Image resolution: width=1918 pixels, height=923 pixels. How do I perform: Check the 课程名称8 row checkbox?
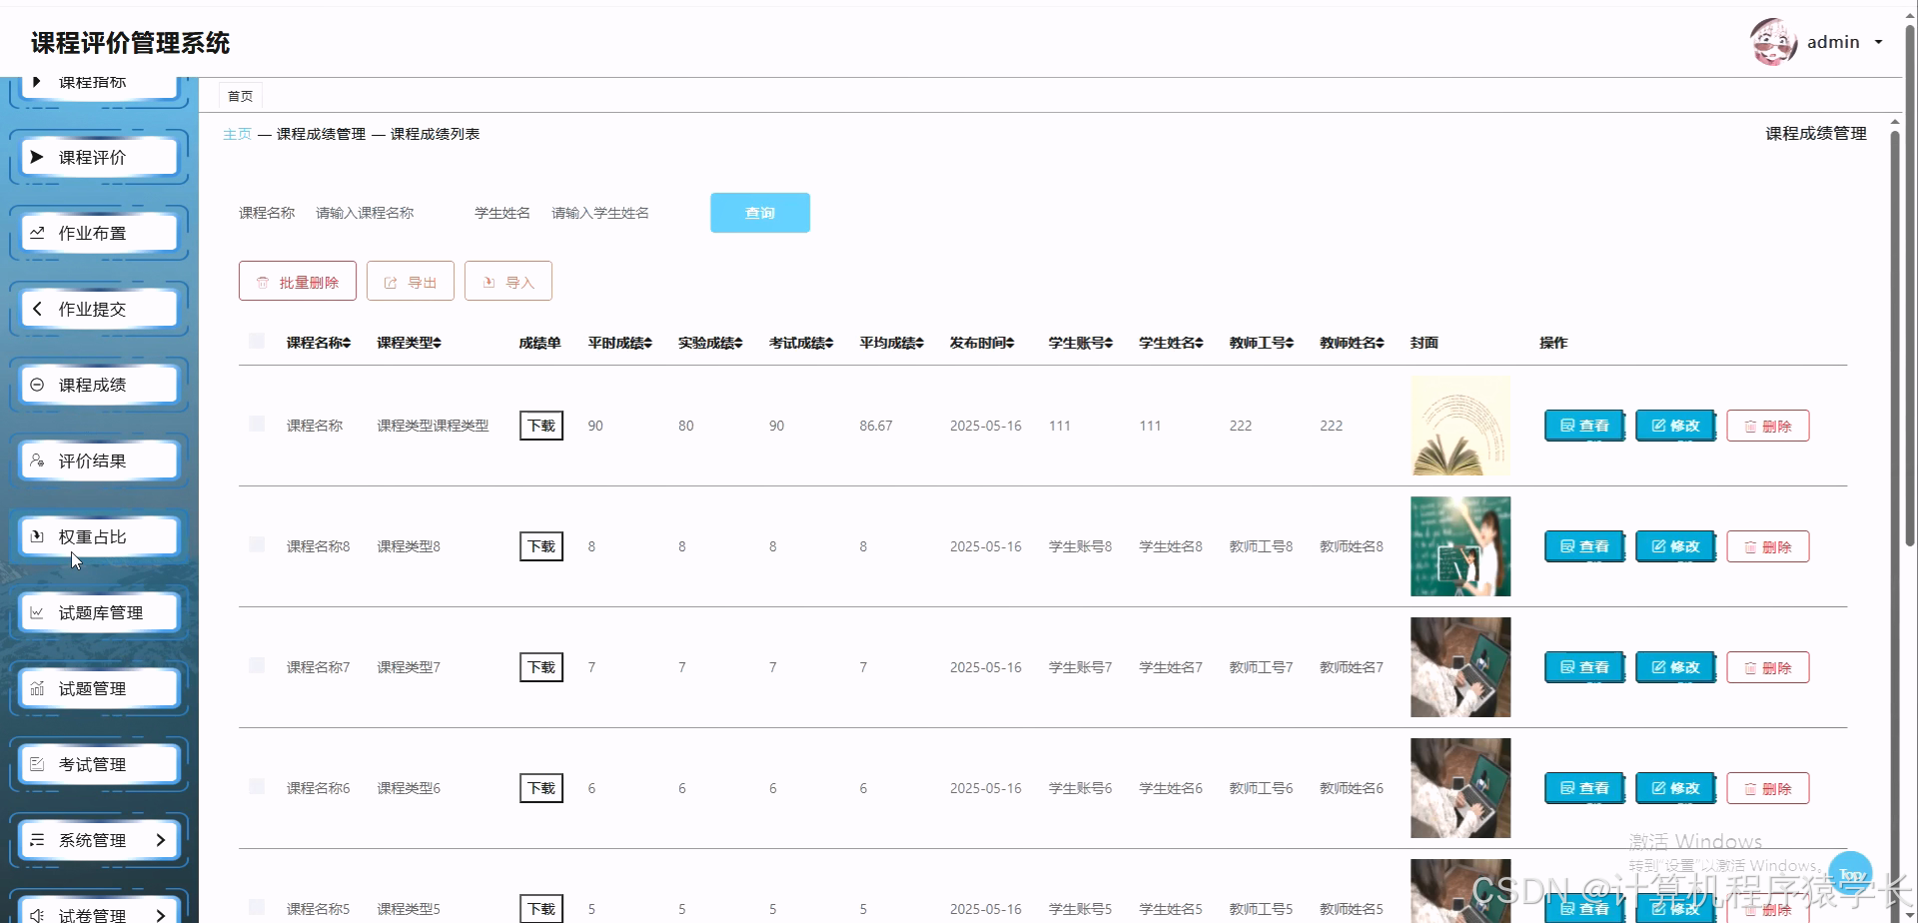point(257,545)
